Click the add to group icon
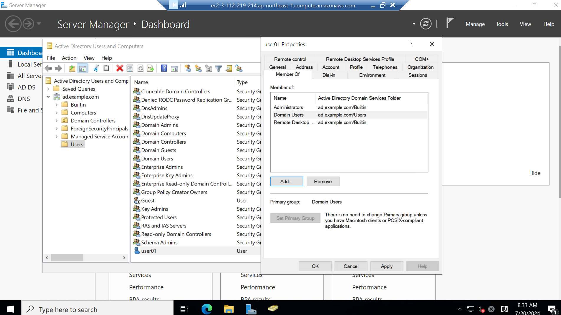 pos(239,69)
